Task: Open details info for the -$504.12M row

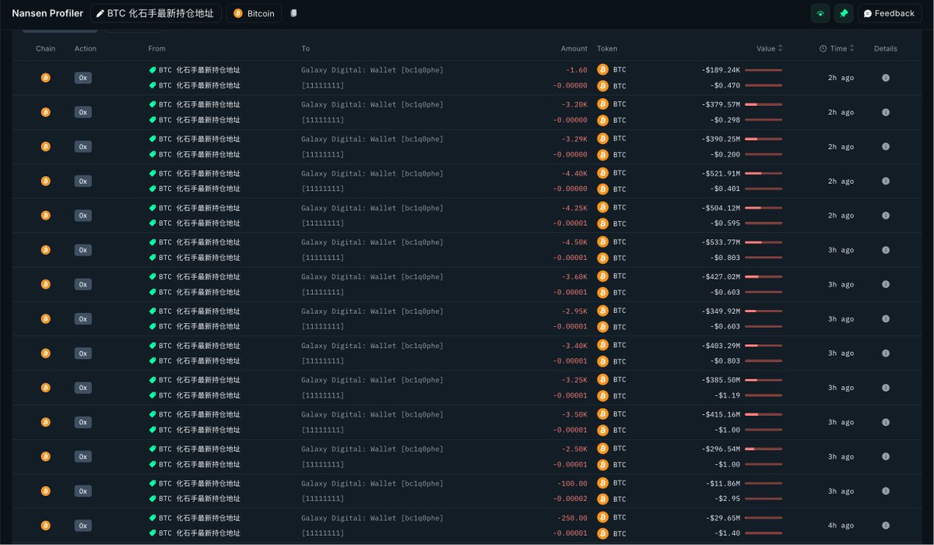Action: coord(885,216)
